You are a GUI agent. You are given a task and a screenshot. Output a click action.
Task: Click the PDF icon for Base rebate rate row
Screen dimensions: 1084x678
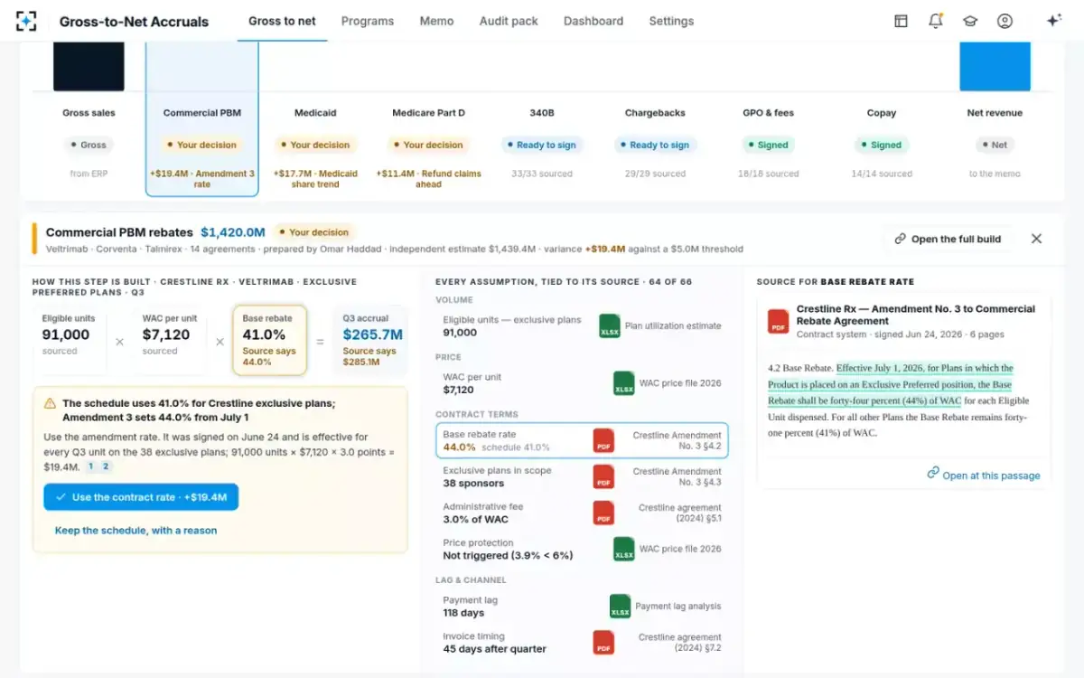click(x=603, y=441)
